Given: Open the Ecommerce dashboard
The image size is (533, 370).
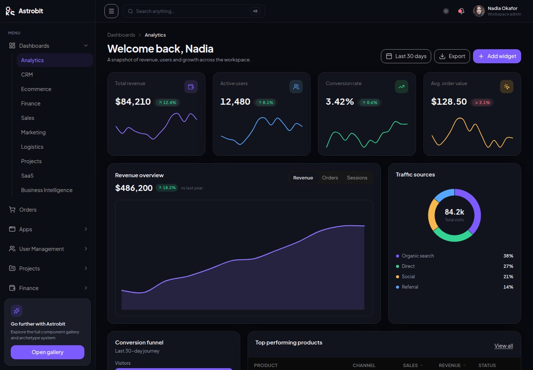Looking at the screenshot, I should click(x=55, y=89).
